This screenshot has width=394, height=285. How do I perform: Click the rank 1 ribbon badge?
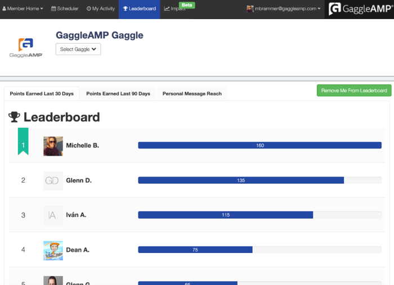point(23,142)
